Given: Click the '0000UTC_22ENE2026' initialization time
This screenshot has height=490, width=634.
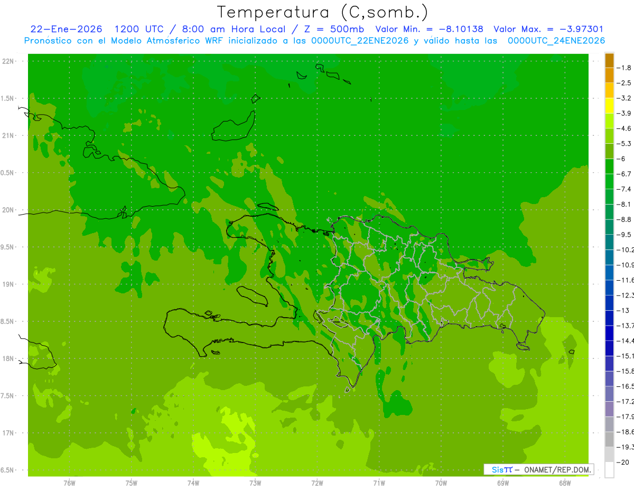Looking at the screenshot, I should [x=360, y=41].
